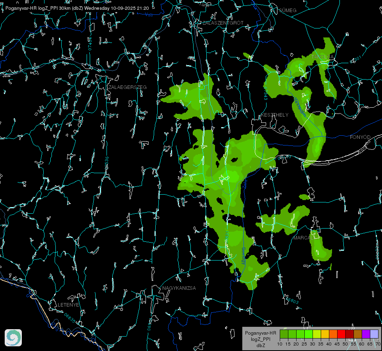The height and width of the screenshot is (351, 382).
Task: Click the KESZTHELY town label
Action: [x=275, y=115]
